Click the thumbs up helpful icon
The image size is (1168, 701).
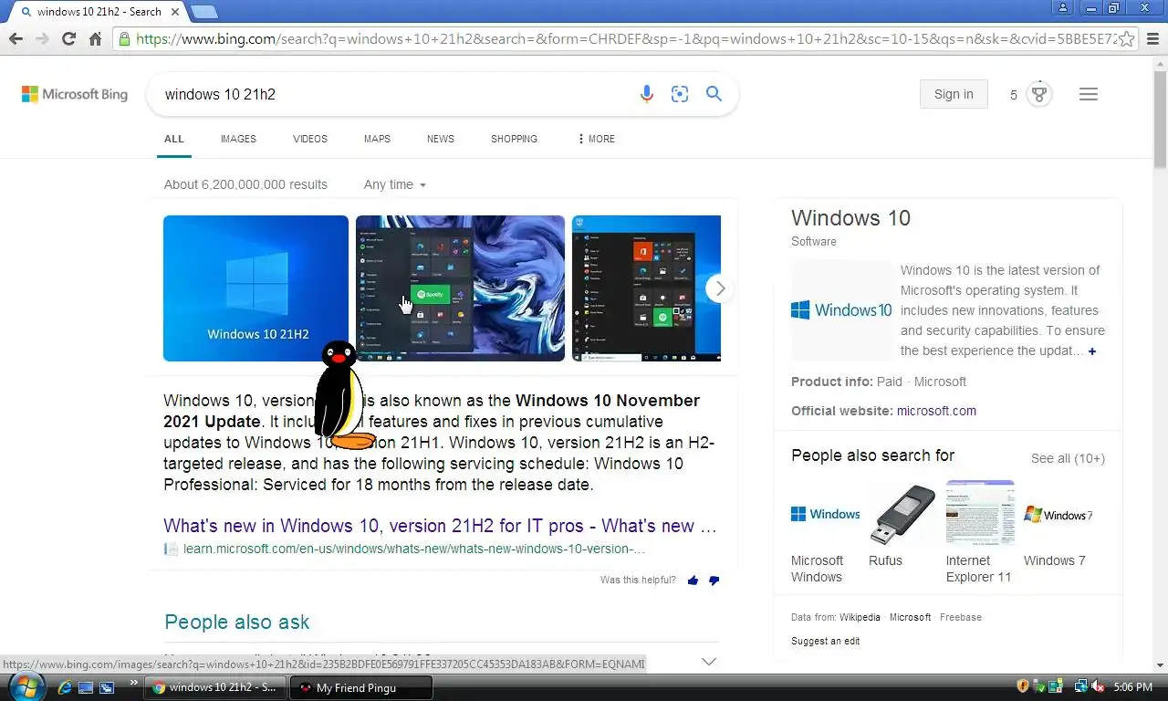click(693, 581)
